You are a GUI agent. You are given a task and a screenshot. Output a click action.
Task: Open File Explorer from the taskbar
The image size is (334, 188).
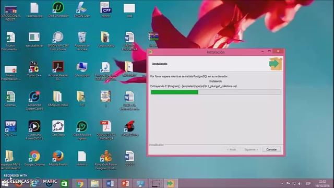pyautogui.click(x=95, y=183)
